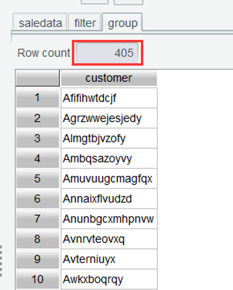The height and width of the screenshot is (290, 233).
Task: Click the Ambqsazoyvy customer cell
Action: [109, 158]
